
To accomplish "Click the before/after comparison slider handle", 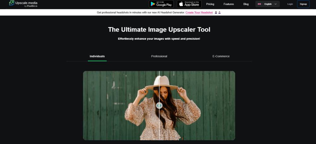I will click(x=159, y=106).
